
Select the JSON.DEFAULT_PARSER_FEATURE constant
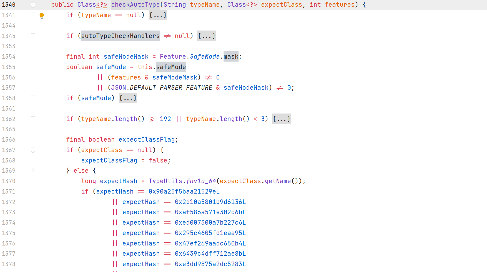click(x=161, y=88)
